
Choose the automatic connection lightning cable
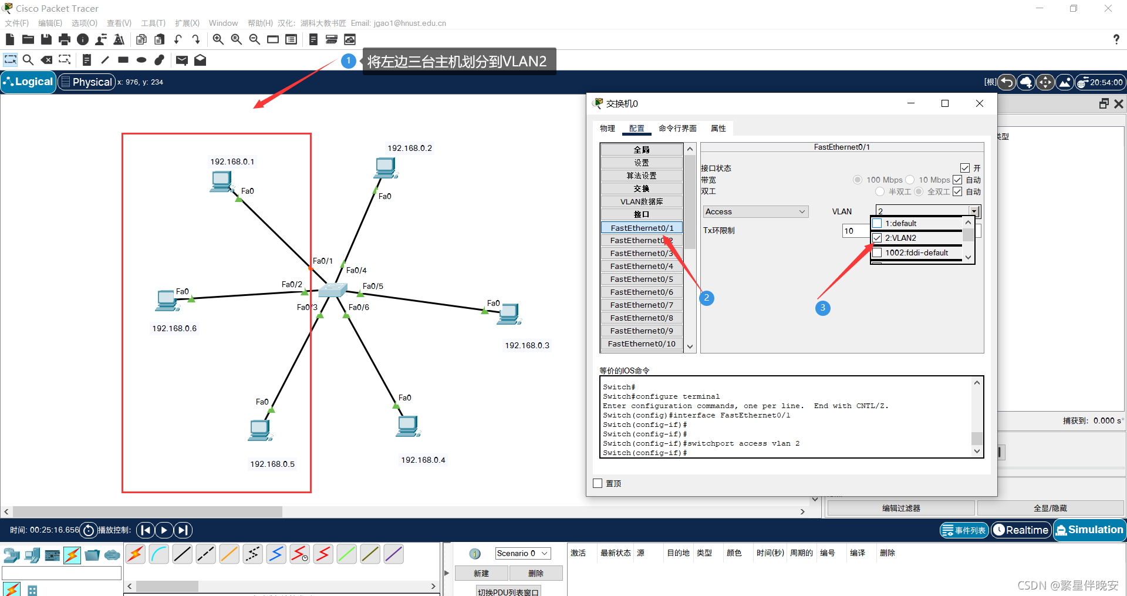point(136,554)
